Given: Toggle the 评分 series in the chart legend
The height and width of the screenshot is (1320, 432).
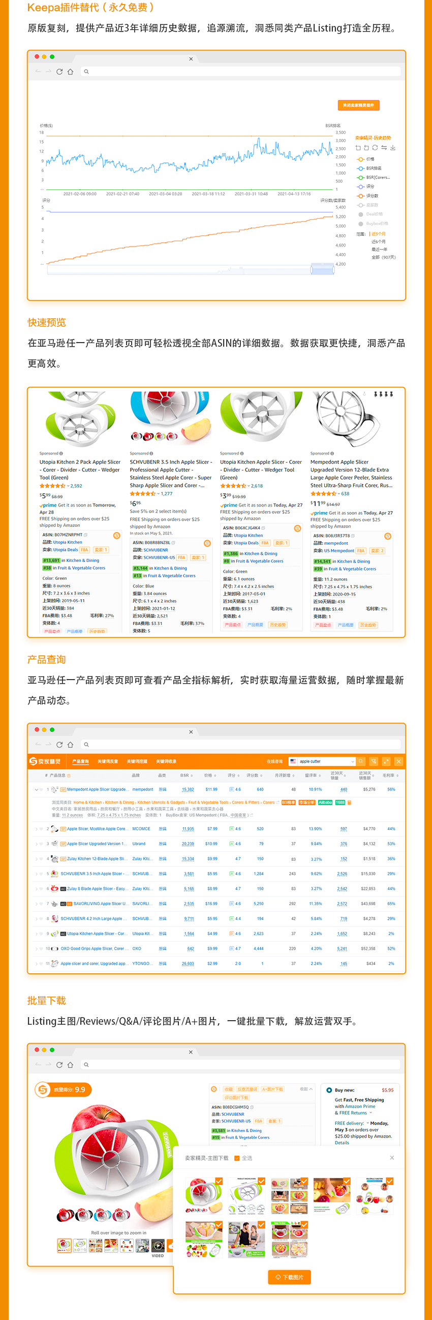Looking at the screenshot, I should tap(365, 186).
